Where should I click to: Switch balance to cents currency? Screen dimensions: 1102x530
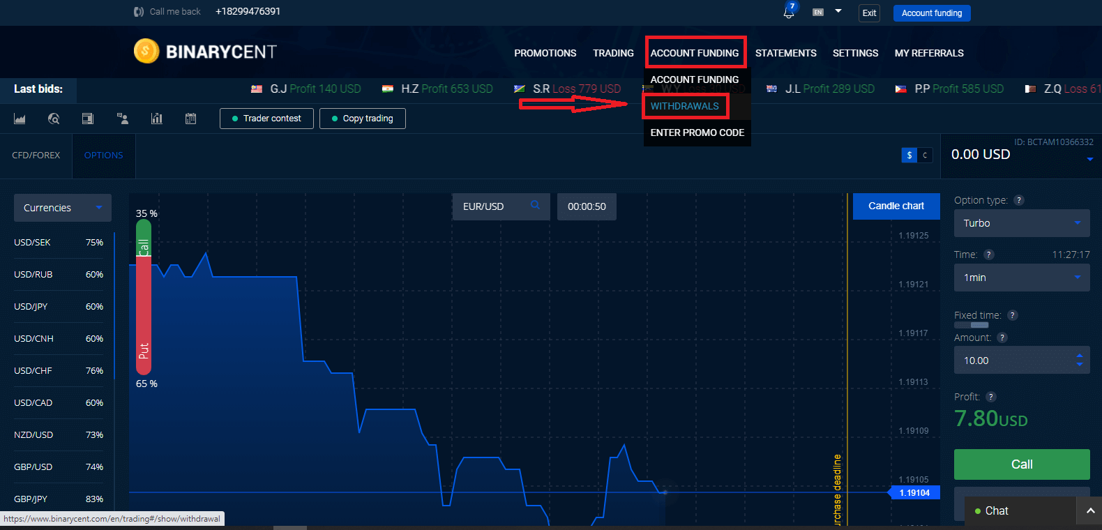coord(925,155)
